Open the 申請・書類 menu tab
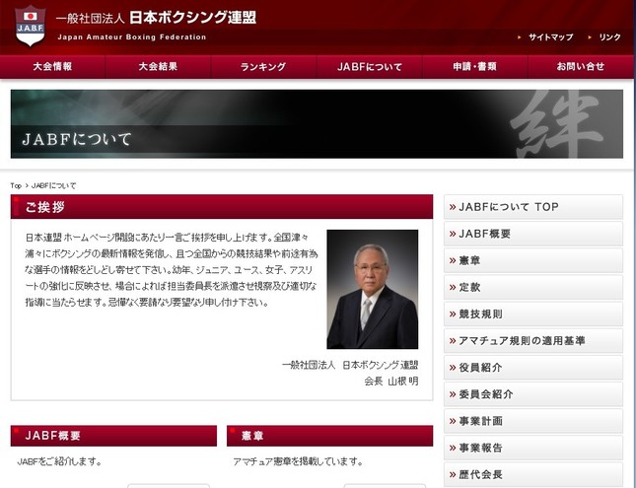 [x=474, y=67]
